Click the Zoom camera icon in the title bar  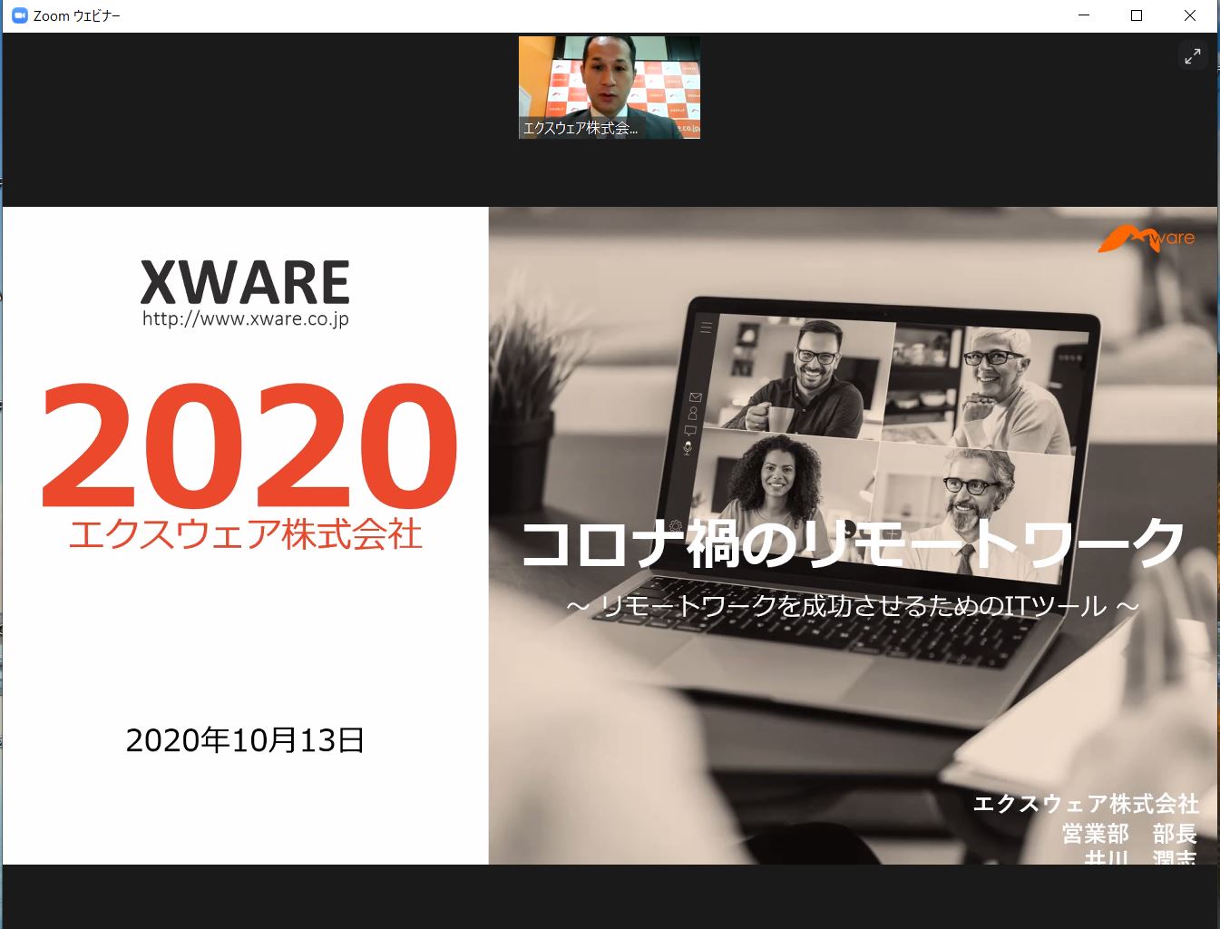[20, 15]
